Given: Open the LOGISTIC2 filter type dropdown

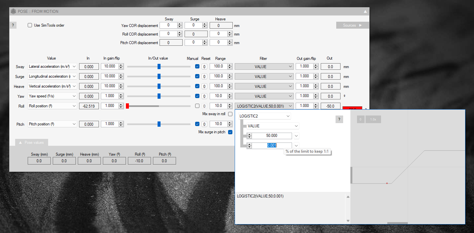Looking at the screenshot, I should pos(288,116).
